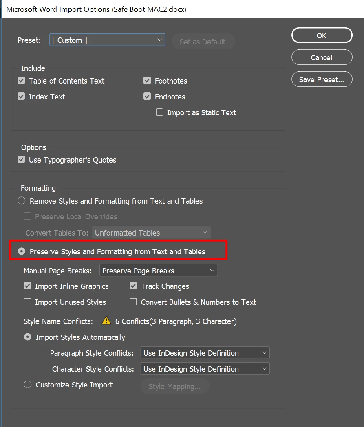
Task: Click the 'Manual Page Breaks:' label
Action: pos(58,271)
